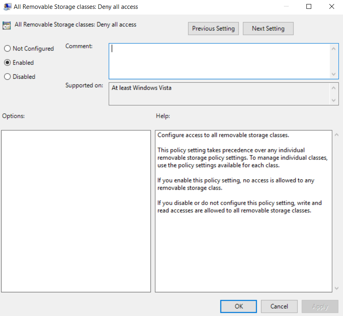Click the empty Options pane
Screen dimensions: 343x316
76,211
